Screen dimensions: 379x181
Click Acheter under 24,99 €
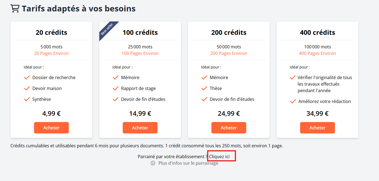(229, 128)
